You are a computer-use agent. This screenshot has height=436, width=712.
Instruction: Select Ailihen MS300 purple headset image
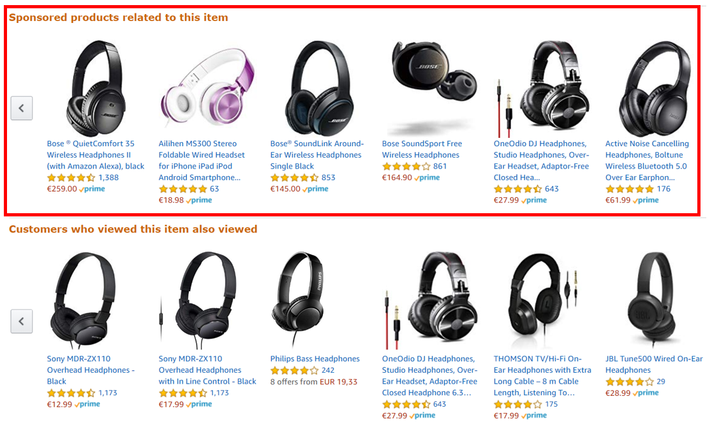pyautogui.click(x=207, y=87)
